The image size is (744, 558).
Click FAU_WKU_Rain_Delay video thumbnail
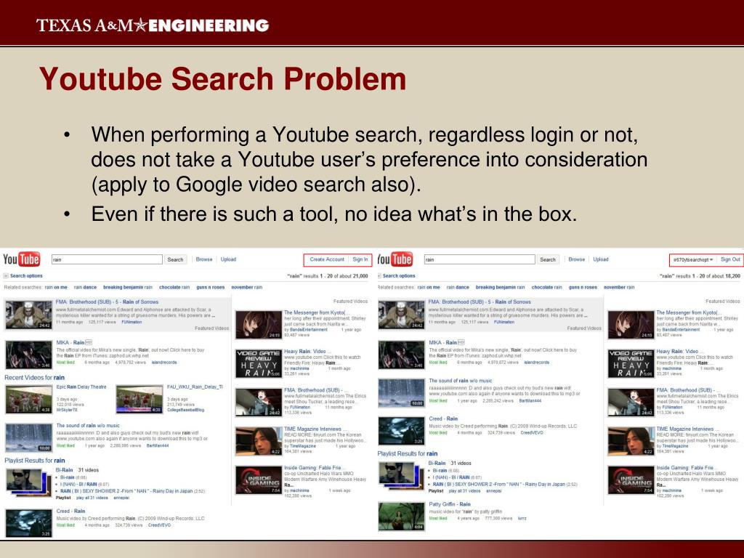click(x=139, y=399)
